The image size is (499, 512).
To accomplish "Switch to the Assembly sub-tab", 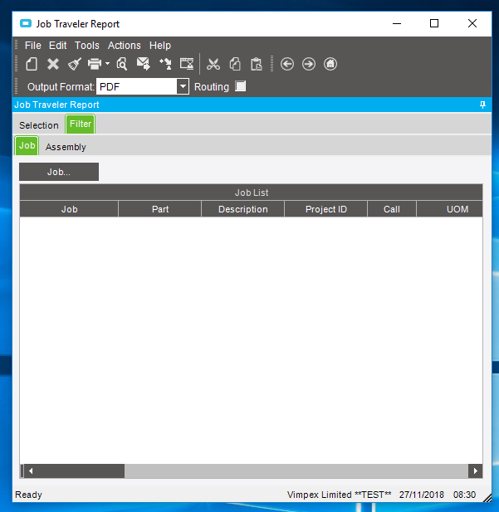I will [66, 147].
